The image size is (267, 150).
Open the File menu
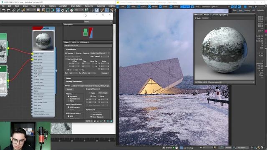coord(3,6)
